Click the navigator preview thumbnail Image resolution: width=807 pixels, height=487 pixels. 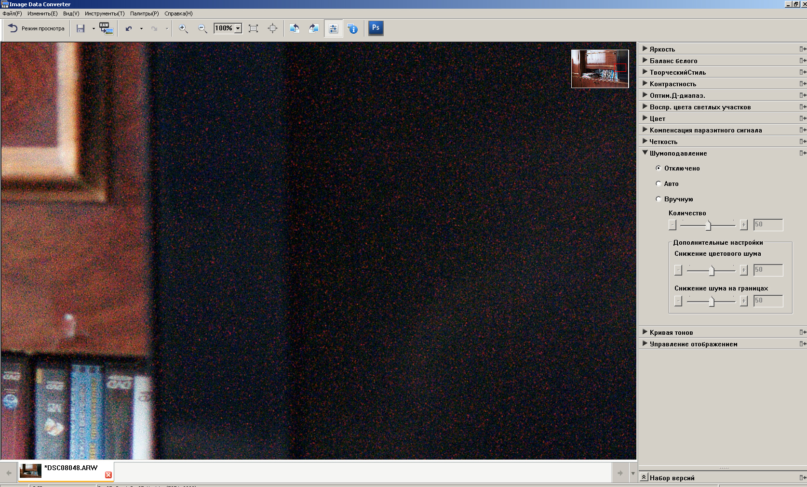(x=600, y=69)
